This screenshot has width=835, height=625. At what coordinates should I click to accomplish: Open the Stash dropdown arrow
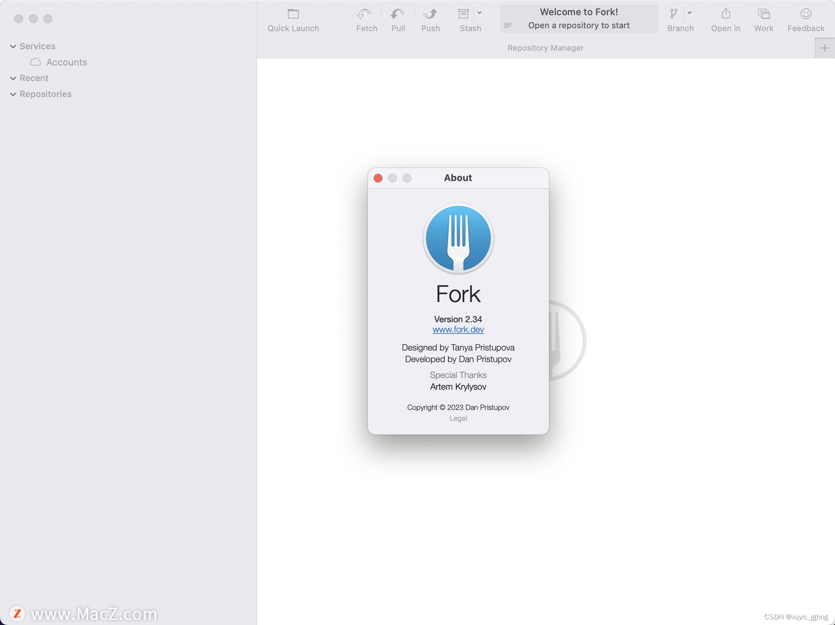(x=480, y=13)
